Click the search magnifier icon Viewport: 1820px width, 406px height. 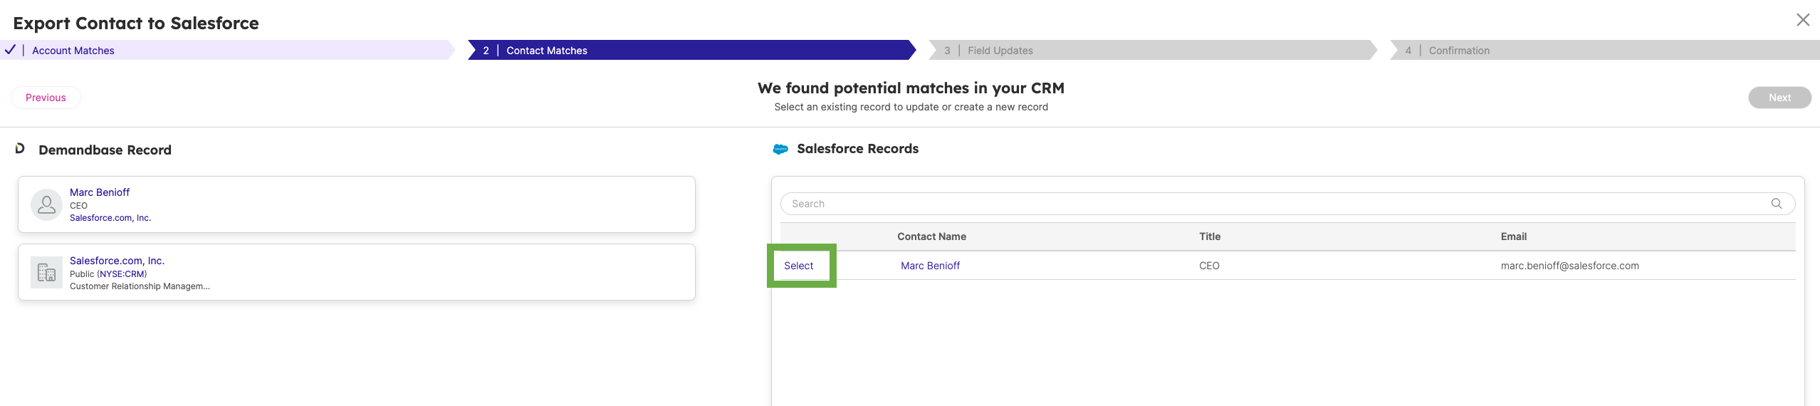(1776, 204)
